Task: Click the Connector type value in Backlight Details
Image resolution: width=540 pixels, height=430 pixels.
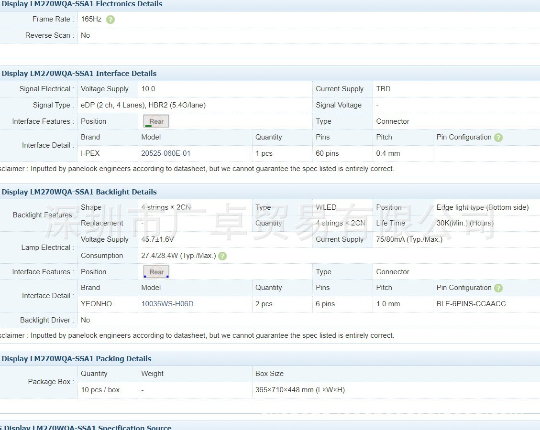Action: tap(393, 271)
